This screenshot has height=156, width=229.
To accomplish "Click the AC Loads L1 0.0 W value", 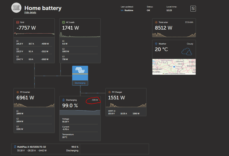I will (65, 44).
